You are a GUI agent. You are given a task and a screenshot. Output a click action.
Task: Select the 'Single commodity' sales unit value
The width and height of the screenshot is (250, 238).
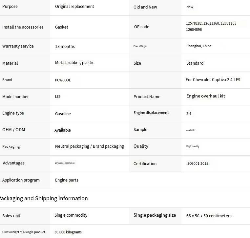[71, 215]
